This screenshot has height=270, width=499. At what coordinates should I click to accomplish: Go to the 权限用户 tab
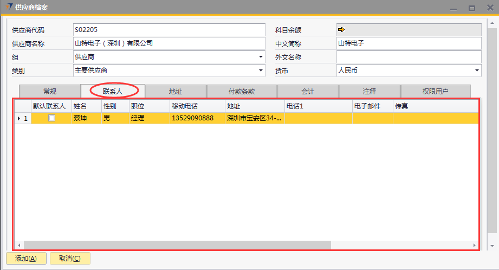[x=436, y=92]
